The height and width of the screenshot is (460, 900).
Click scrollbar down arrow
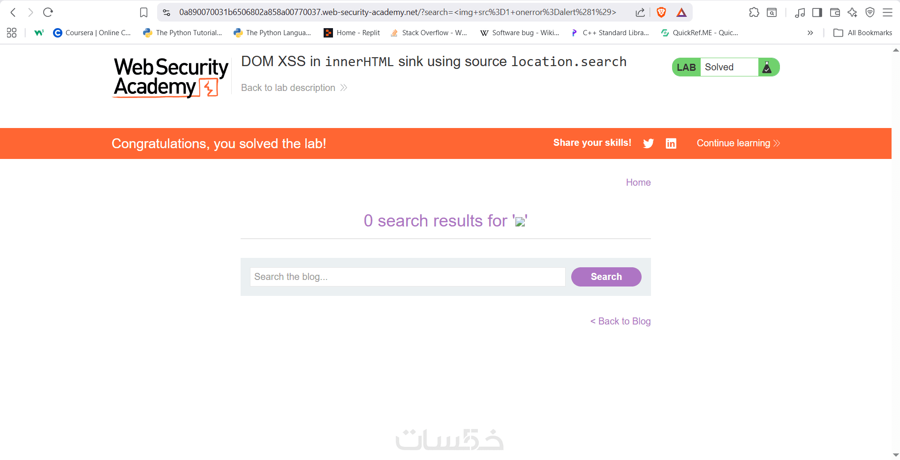(896, 455)
